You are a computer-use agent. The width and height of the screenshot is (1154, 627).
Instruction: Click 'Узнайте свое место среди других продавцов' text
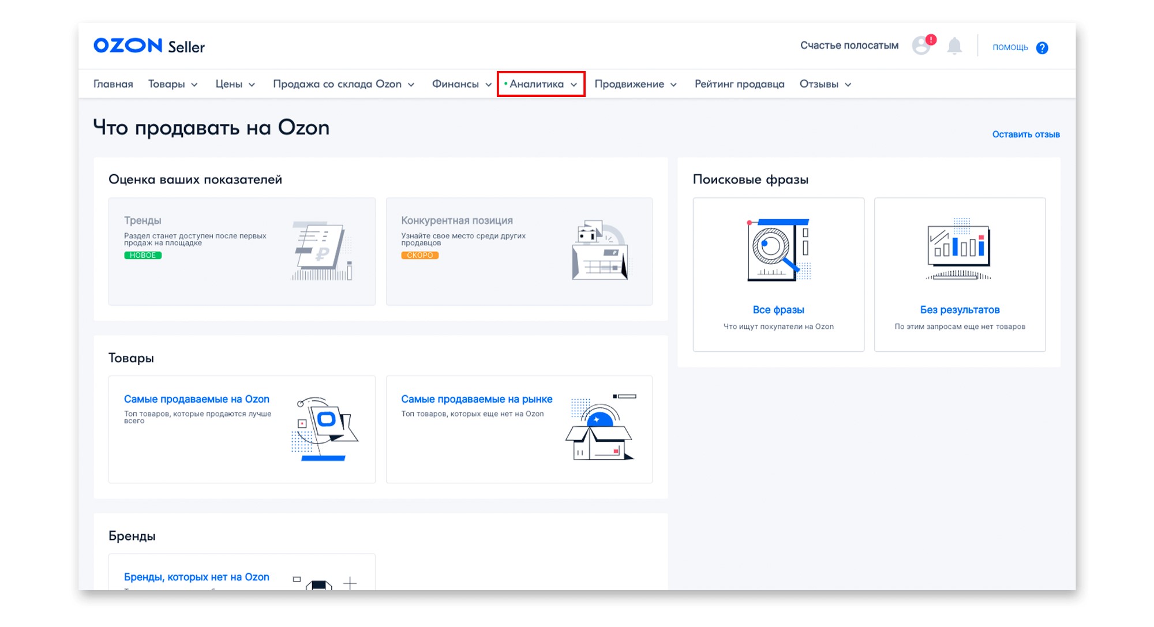[x=463, y=239]
